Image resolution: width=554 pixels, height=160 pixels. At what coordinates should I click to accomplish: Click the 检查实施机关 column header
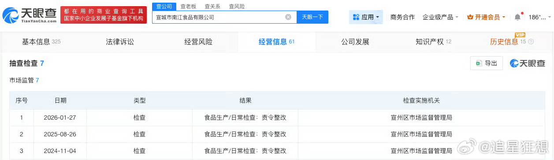tap(421, 100)
